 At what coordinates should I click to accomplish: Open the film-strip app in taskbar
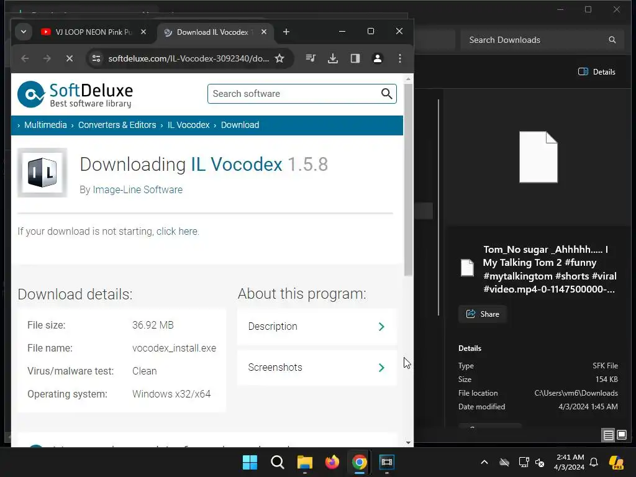(x=387, y=462)
